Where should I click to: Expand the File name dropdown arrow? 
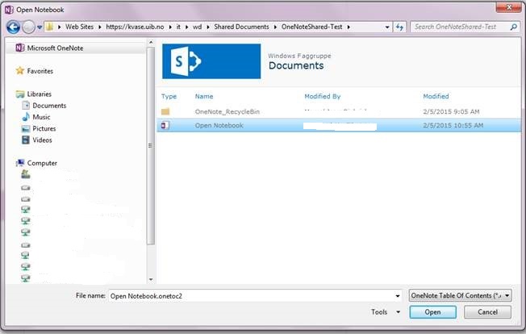(397, 296)
